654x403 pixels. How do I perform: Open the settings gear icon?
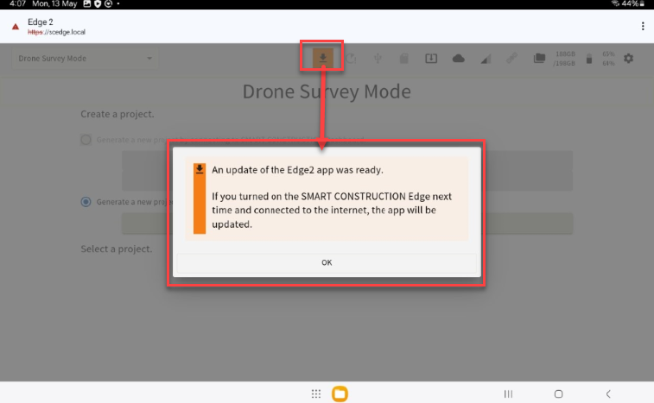point(628,59)
